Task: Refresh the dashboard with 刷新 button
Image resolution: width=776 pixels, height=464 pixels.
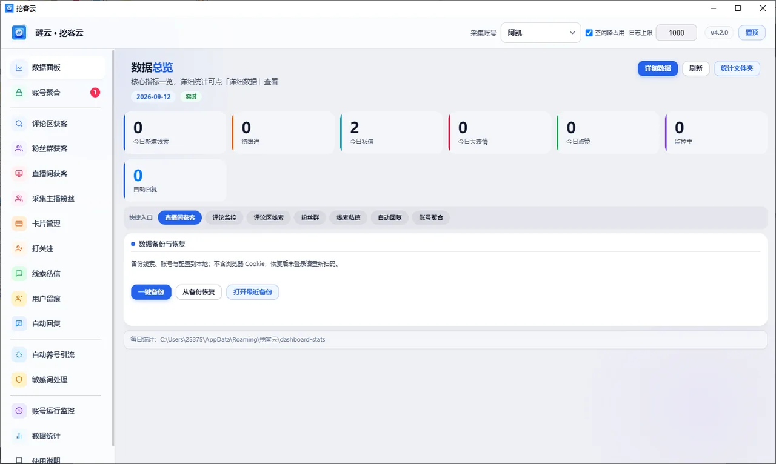Action: click(696, 68)
